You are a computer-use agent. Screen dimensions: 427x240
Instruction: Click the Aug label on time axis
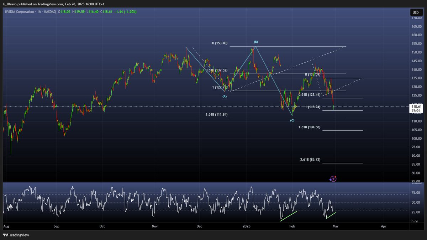(x=6, y=226)
